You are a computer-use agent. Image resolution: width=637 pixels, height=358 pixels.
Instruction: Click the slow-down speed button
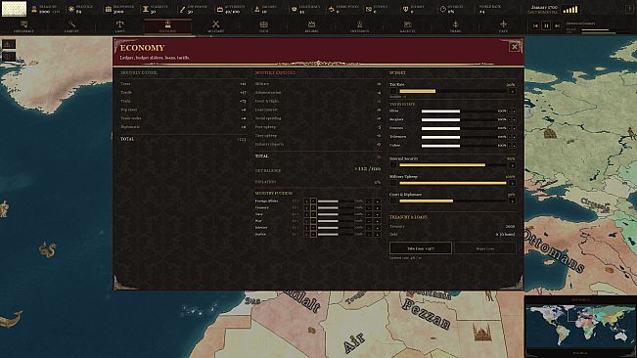coord(535,25)
